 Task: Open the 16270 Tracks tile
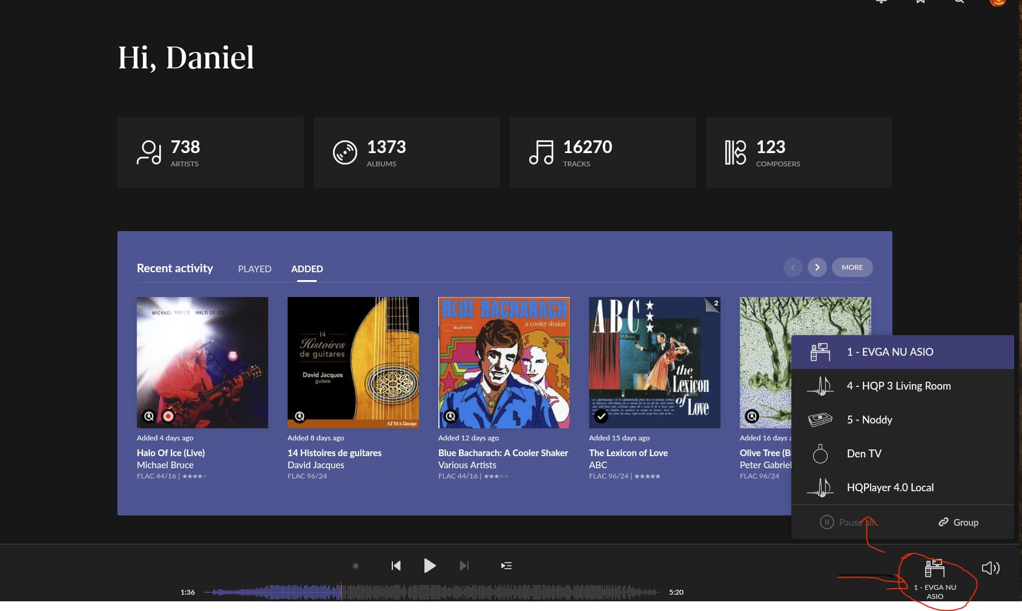click(x=603, y=152)
